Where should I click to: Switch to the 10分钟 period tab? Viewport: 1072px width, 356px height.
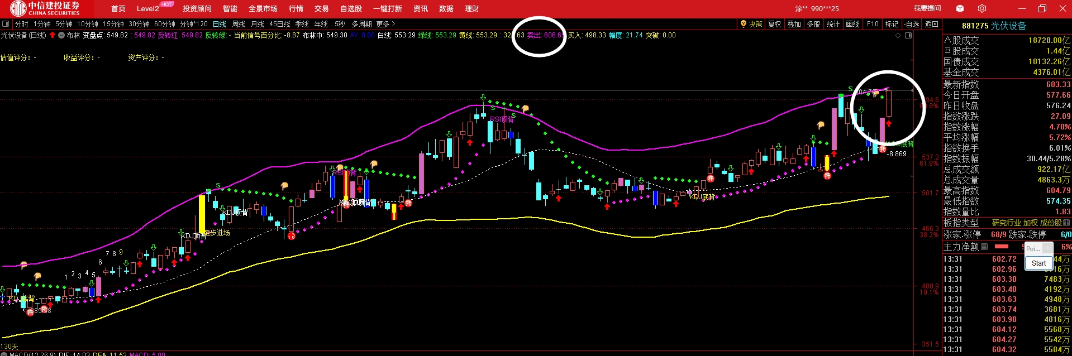click(88, 24)
